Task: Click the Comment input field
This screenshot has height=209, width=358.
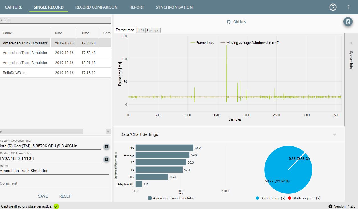Action: (x=55, y=183)
